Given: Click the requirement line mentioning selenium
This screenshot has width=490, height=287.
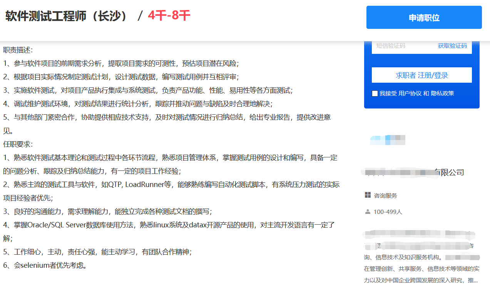Looking at the screenshot, I should pyautogui.click(x=45, y=265).
